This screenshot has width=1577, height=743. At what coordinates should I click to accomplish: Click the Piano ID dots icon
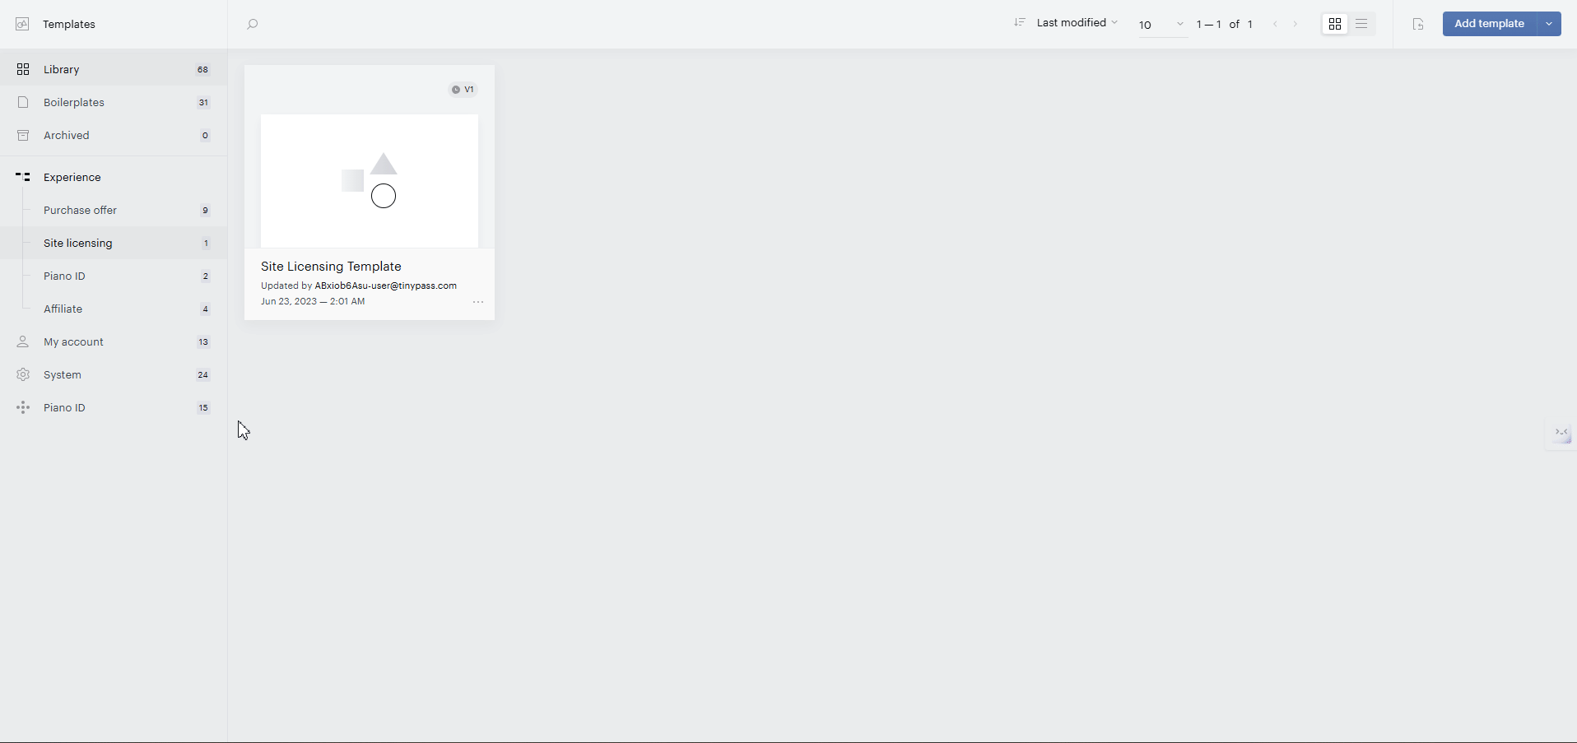23,407
